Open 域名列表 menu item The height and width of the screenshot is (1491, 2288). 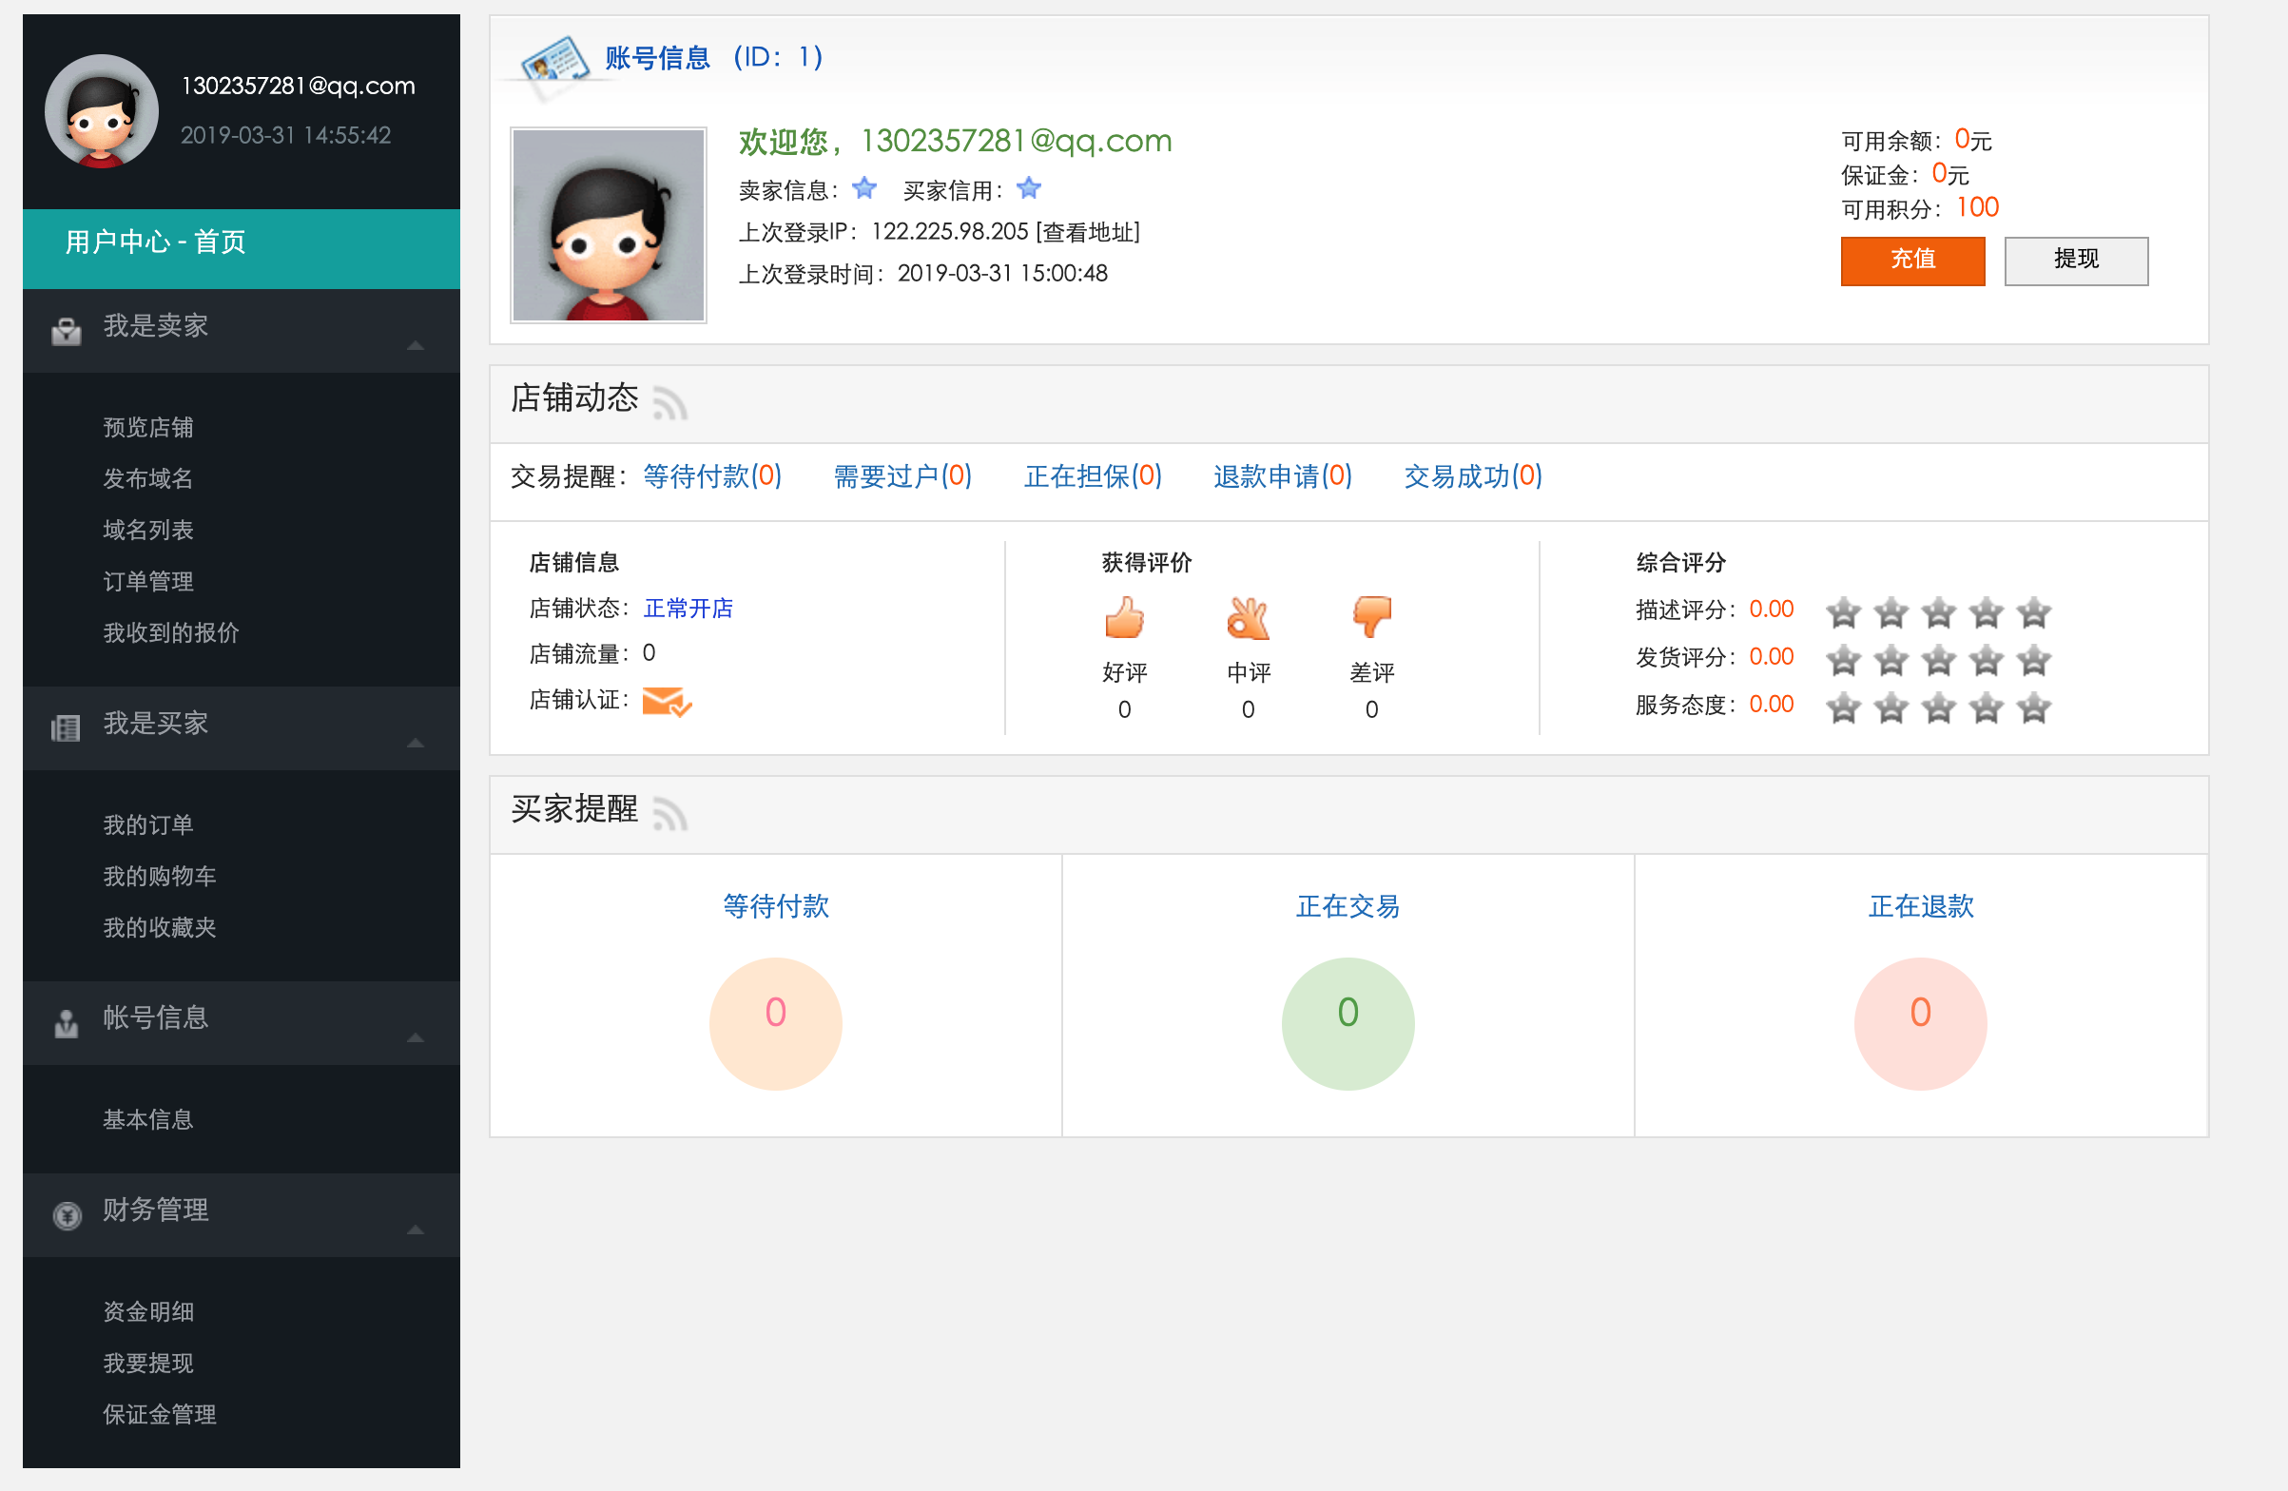148,530
